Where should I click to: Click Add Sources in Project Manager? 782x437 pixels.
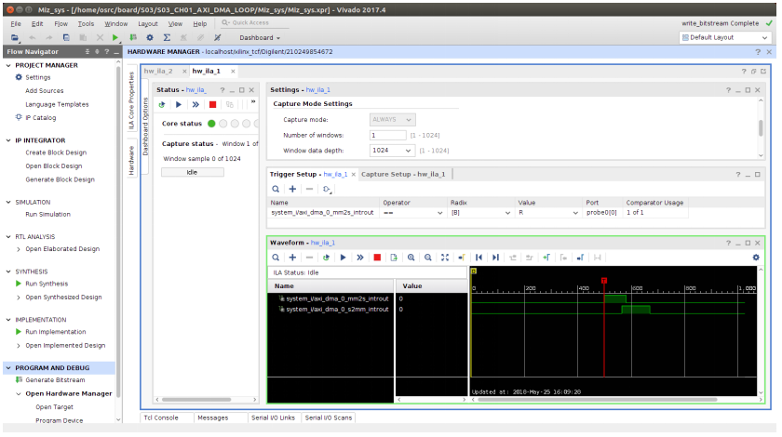point(45,91)
